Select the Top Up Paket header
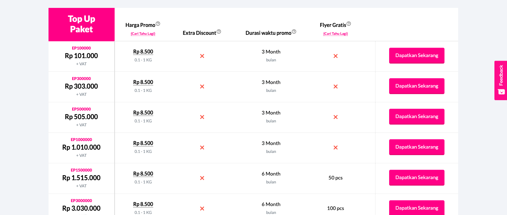 tap(82, 24)
